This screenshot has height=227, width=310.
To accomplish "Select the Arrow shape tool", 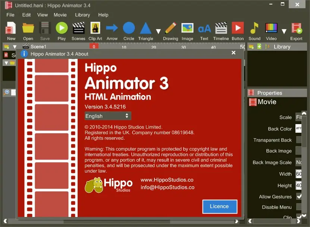I will tap(112, 31).
